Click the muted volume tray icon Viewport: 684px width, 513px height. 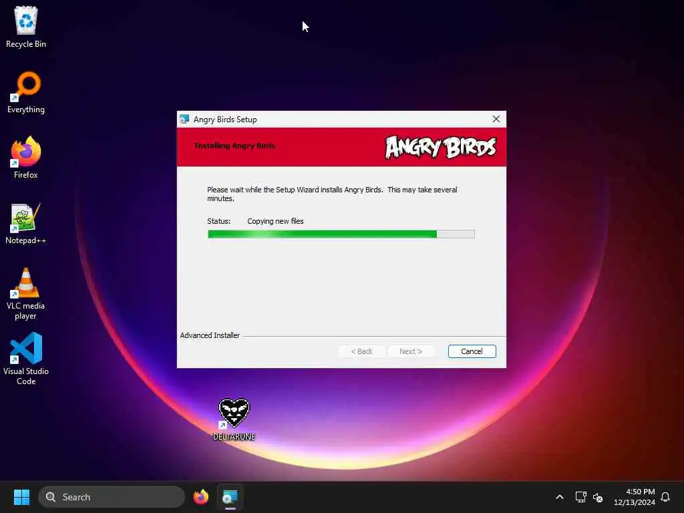tap(598, 497)
